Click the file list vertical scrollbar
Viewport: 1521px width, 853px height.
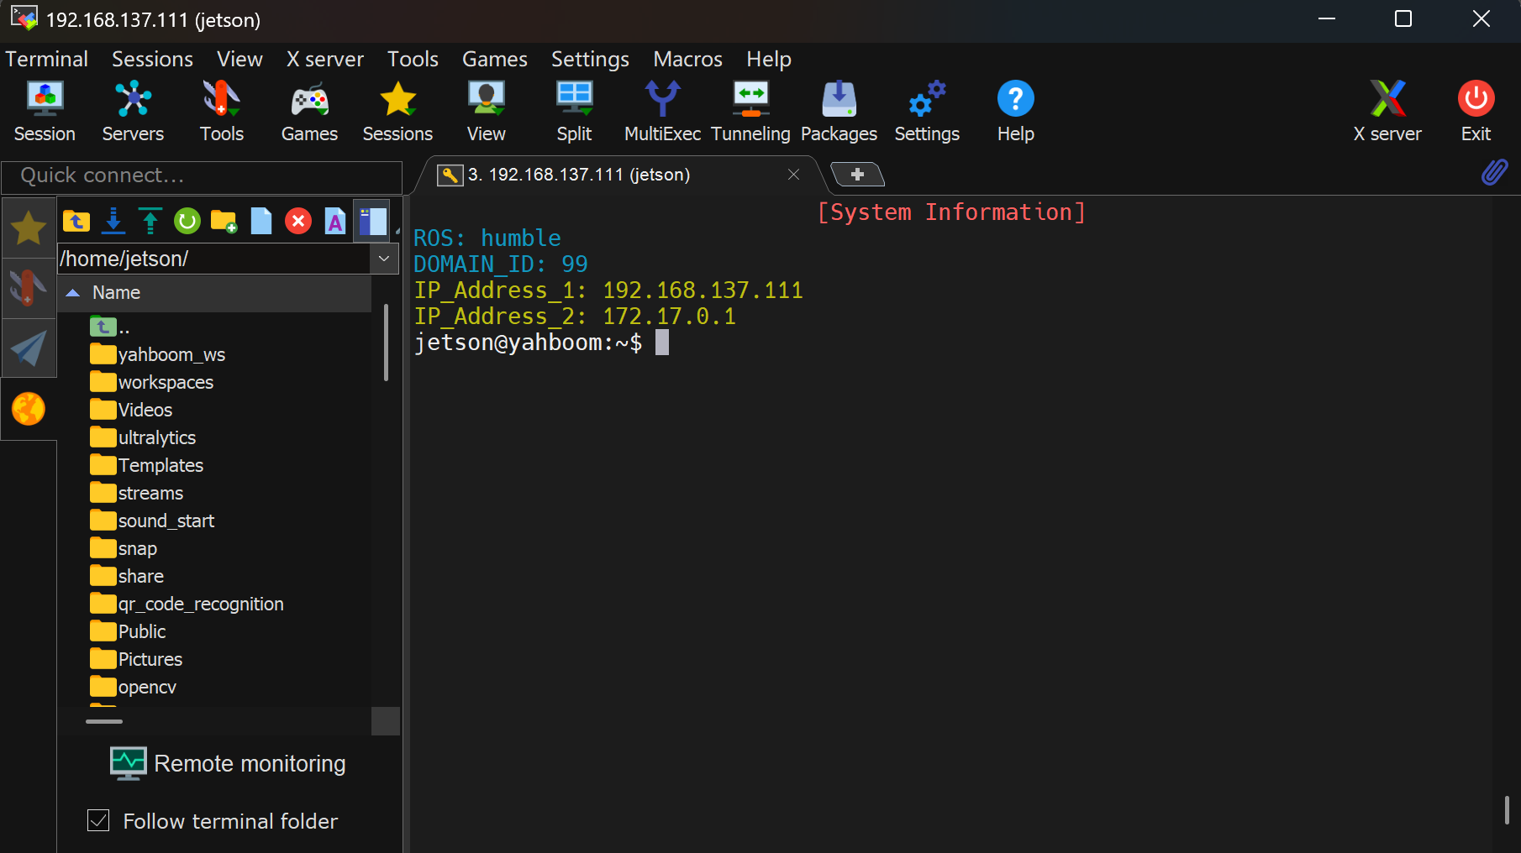(x=386, y=343)
